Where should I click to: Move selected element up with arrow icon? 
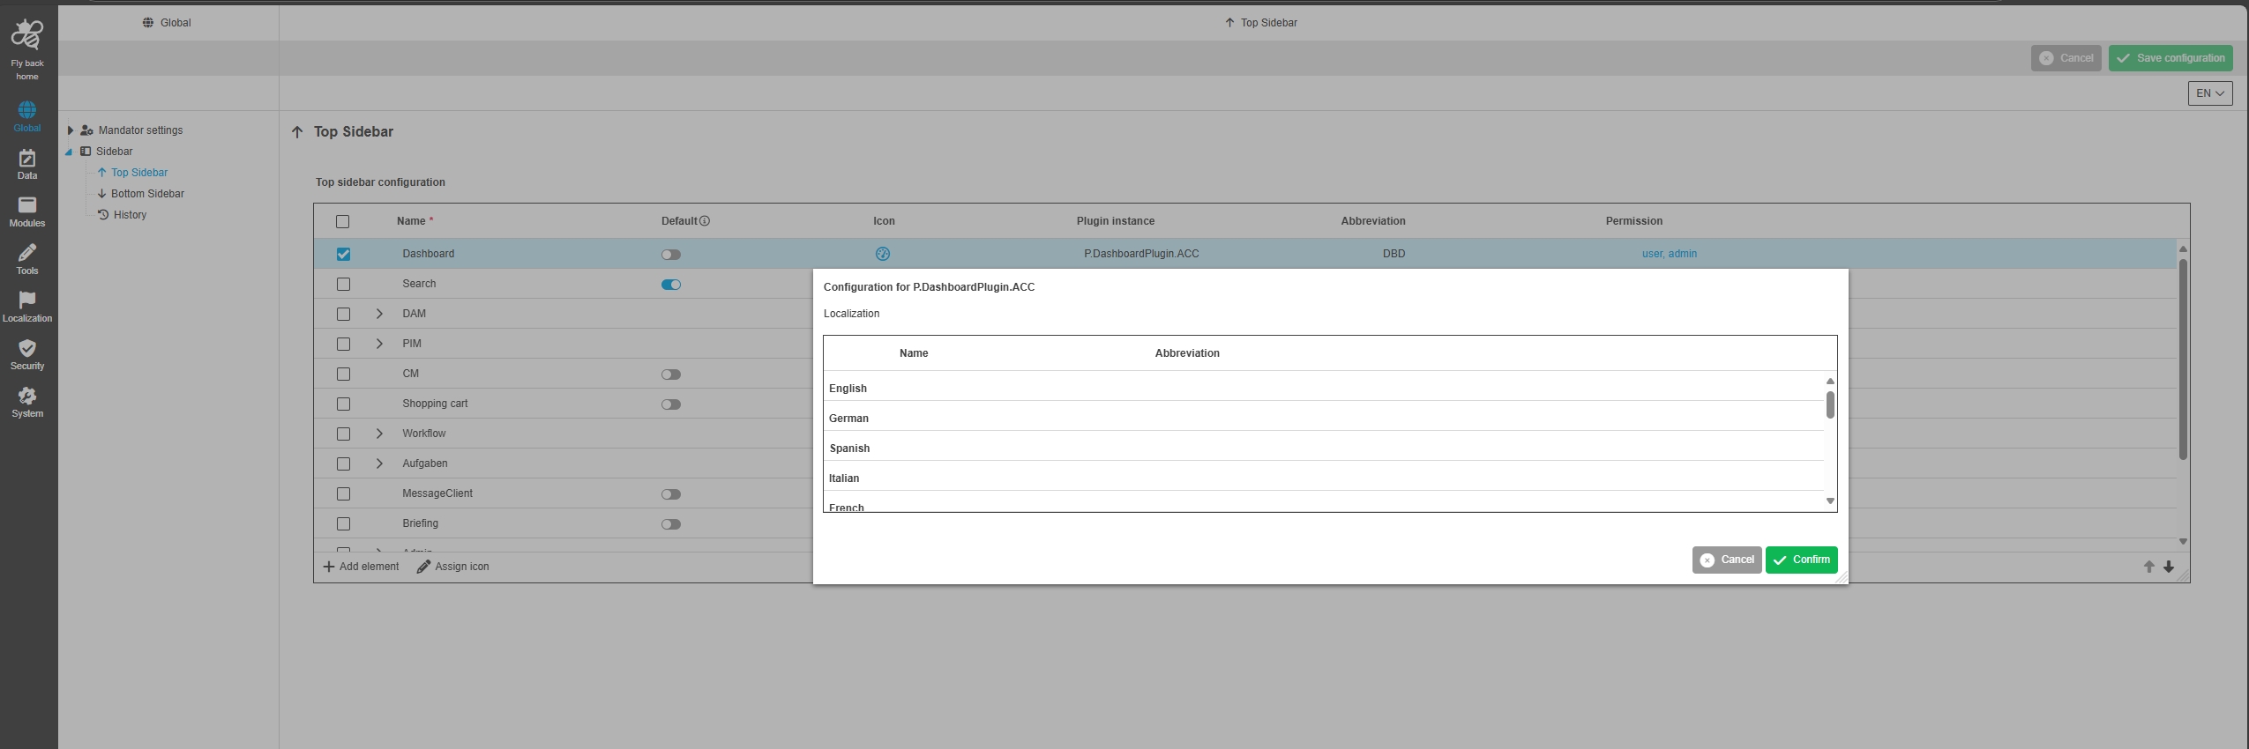2148,567
